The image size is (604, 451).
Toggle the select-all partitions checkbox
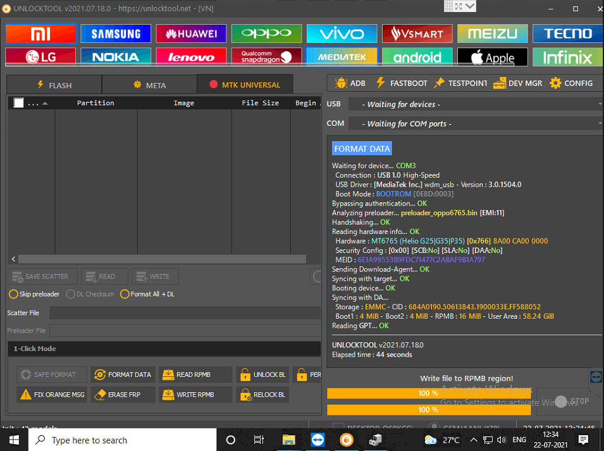(18, 103)
